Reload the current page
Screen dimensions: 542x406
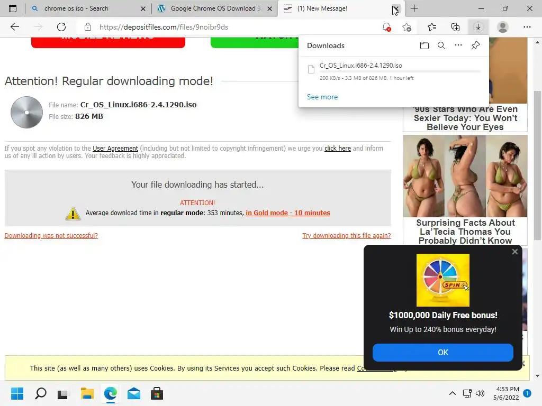pyautogui.click(x=61, y=27)
